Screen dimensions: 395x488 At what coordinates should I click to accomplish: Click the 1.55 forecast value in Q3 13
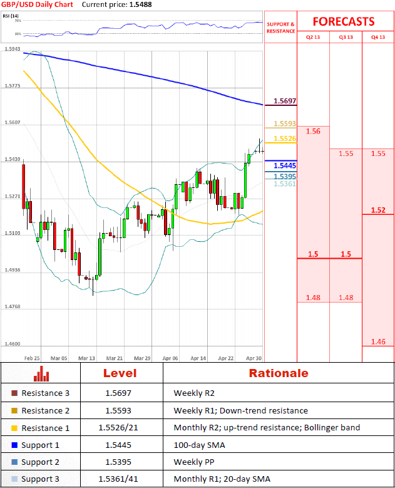click(346, 153)
